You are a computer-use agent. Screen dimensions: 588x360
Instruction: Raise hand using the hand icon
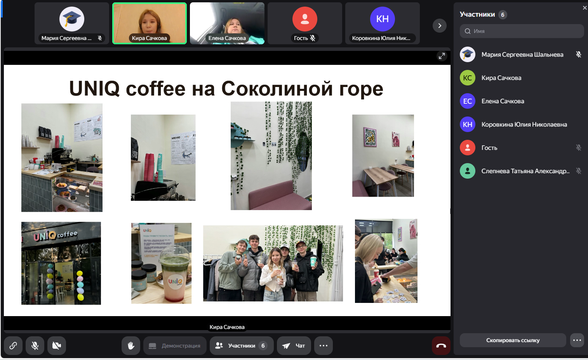coord(131,346)
